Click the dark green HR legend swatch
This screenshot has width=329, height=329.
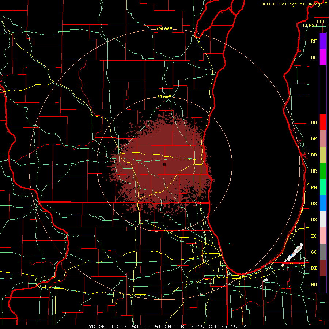point(323,171)
